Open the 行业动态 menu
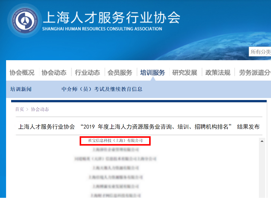The width and height of the screenshot is (271, 198). [87, 72]
